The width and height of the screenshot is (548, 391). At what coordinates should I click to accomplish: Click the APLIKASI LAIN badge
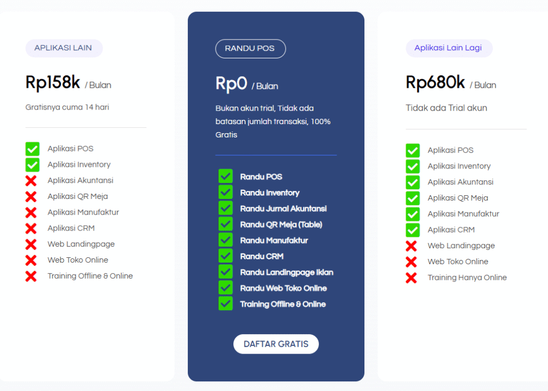(x=64, y=48)
